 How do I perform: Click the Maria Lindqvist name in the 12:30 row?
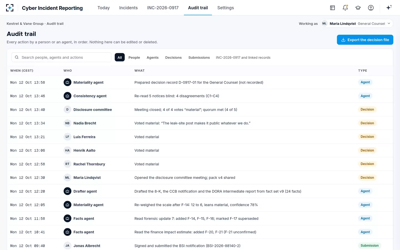pyautogui.click(x=87, y=177)
